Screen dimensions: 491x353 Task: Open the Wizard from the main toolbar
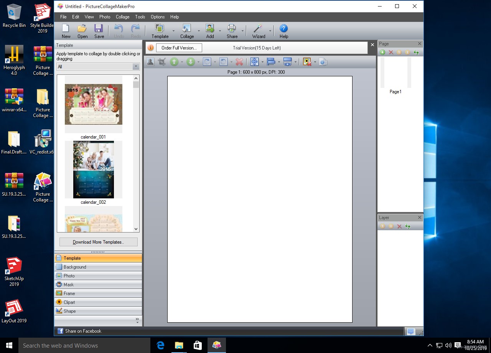[258, 31]
